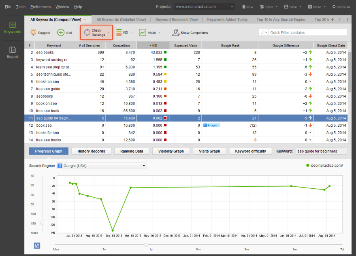The image size is (356, 256).
Task: Sort by the Competition column header
Action: coord(121,45)
